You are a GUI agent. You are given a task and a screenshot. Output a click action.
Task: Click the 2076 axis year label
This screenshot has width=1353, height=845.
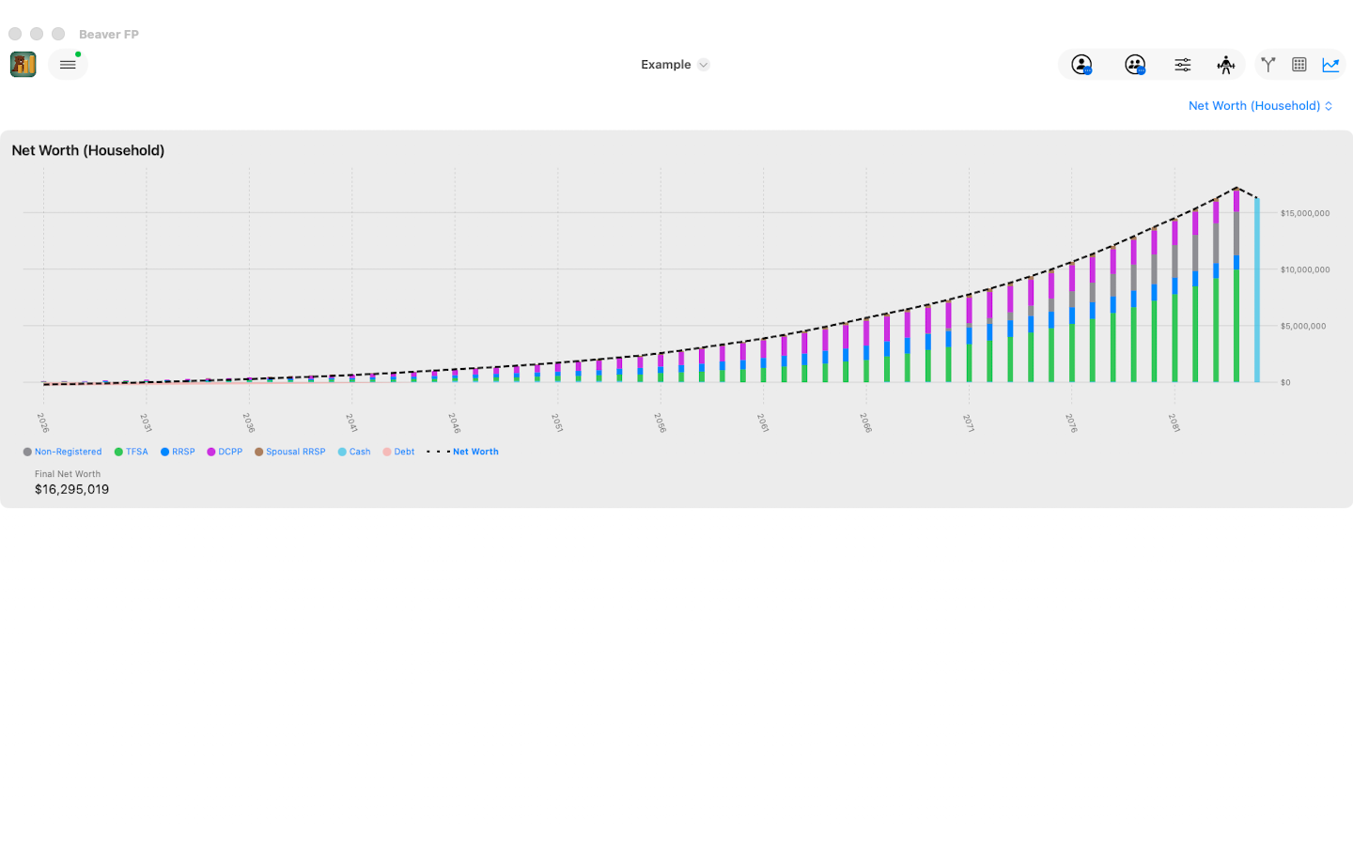click(x=1071, y=423)
